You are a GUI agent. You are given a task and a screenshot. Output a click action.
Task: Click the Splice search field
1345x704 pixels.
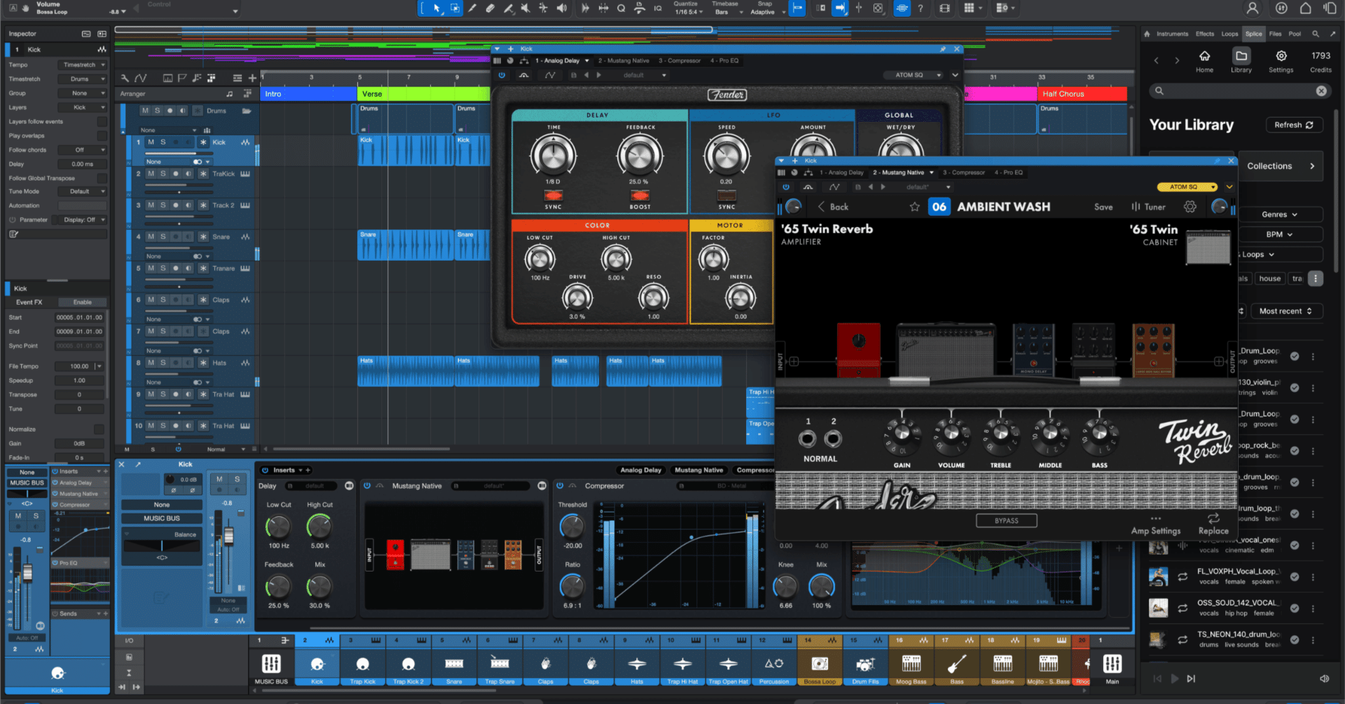click(x=1240, y=91)
